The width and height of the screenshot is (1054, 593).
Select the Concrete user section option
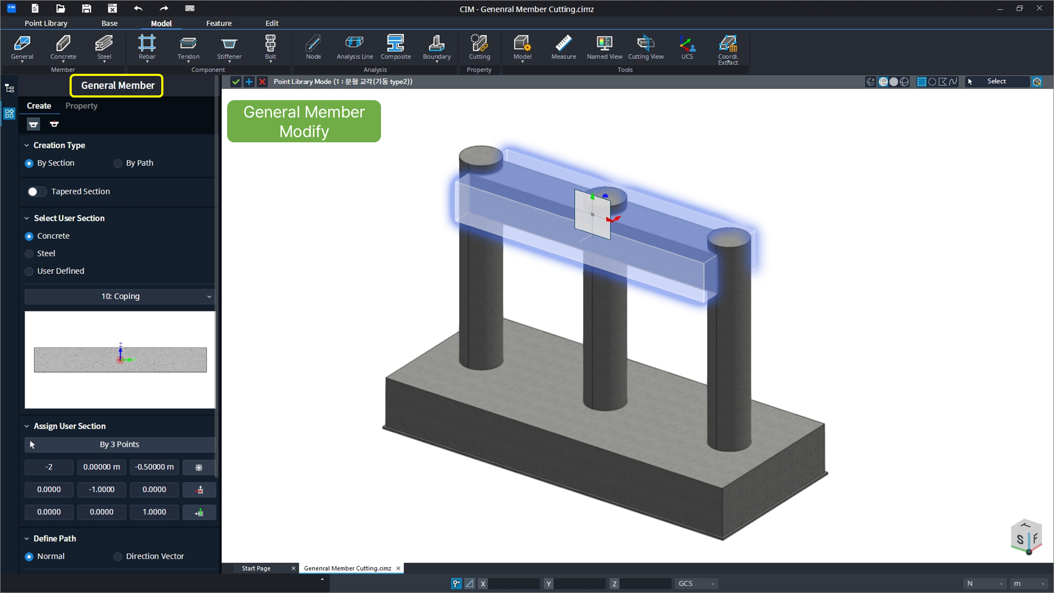pos(29,236)
